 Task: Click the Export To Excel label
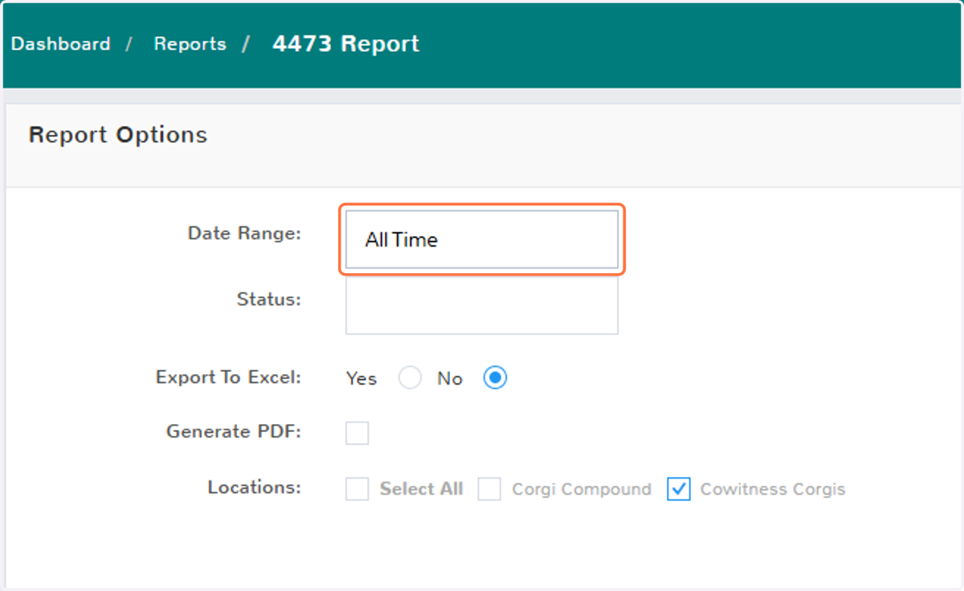click(x=228, y=377)
